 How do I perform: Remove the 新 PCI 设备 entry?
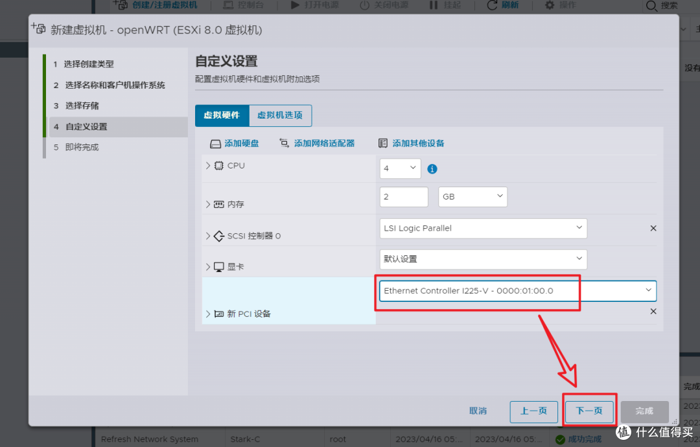coord(653,311)
